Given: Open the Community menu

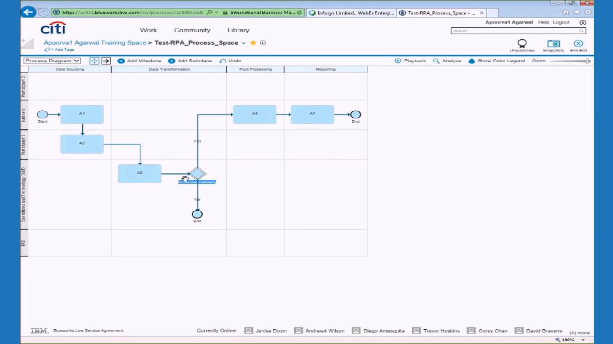Looking at the screenshot, I should point(192,30).
